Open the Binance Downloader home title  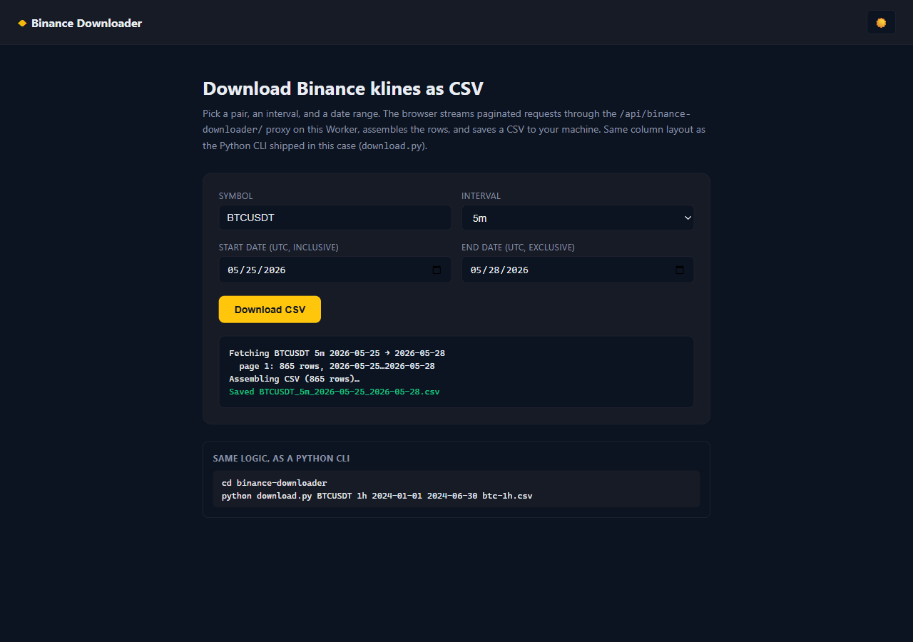tap(86, 24)
